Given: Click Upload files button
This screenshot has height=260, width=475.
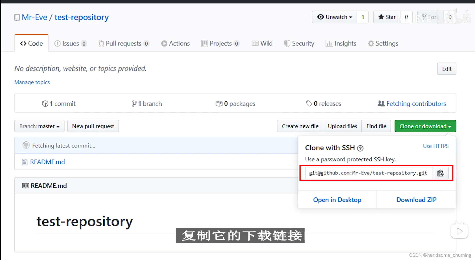Looking at the screenshot, I should pos(342,126).
